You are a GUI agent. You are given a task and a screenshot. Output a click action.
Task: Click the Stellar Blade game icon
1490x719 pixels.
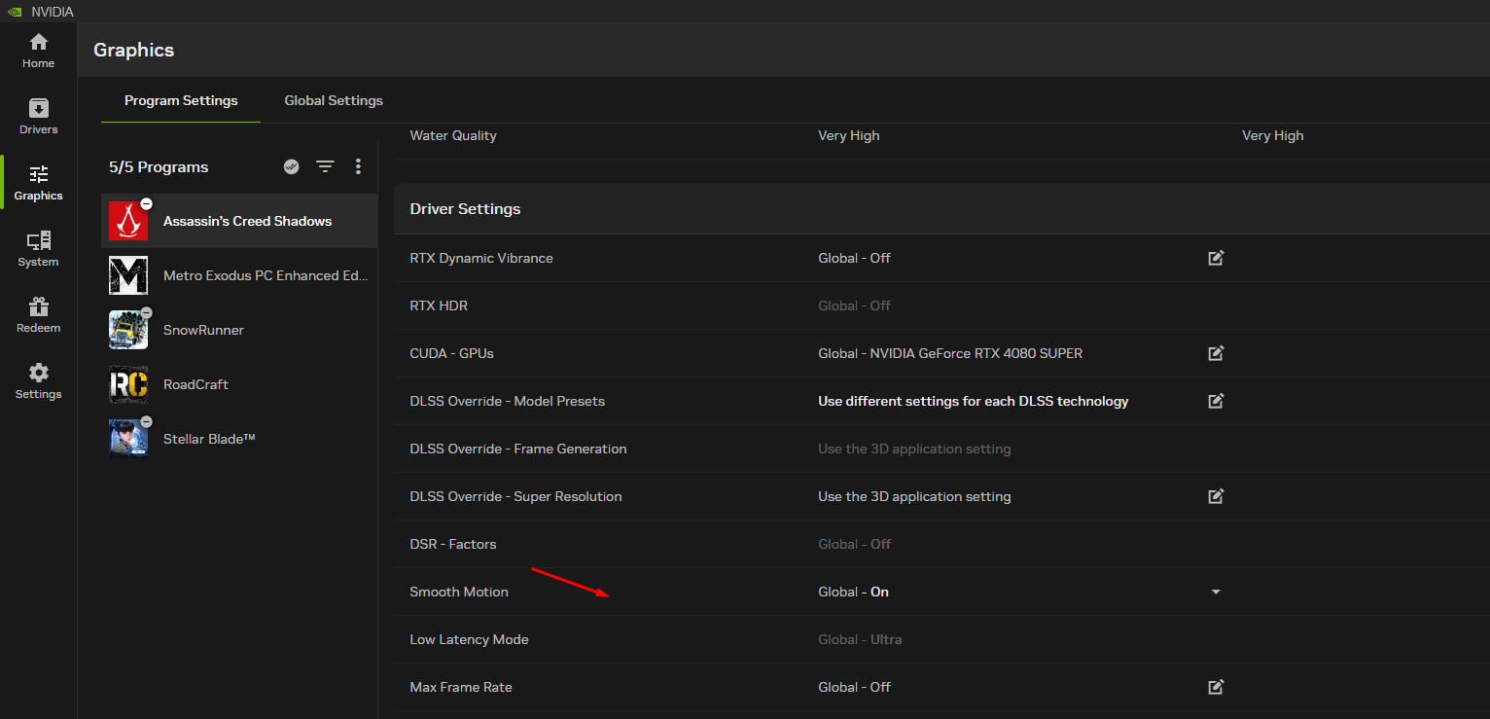[128, 439]
